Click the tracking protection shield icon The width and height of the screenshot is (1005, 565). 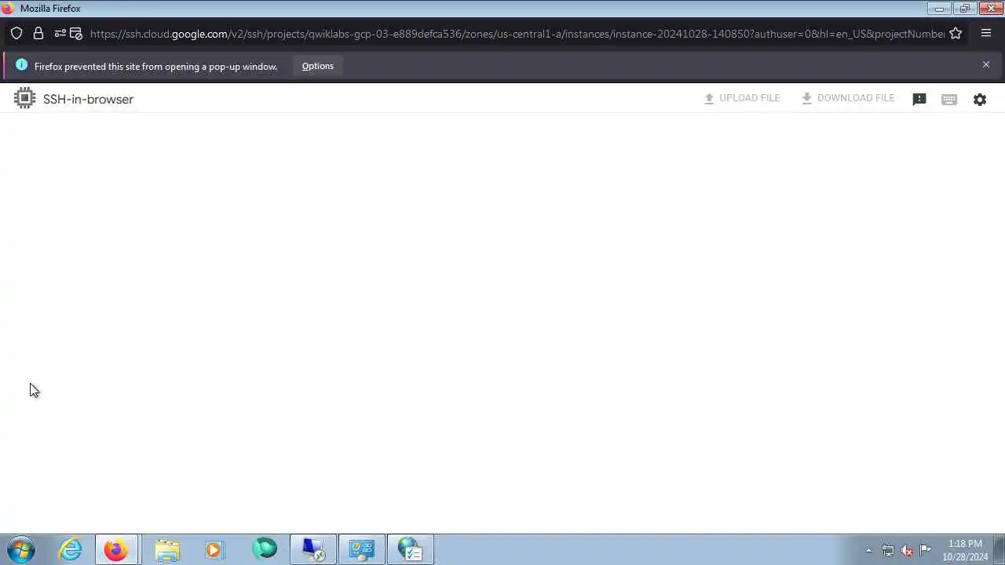16,33
